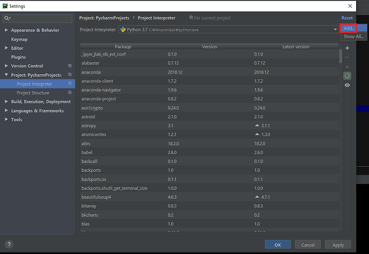This screenshot has width=369, height=254.
Task: Expand the Version Control section
Action: coord(6,66)
